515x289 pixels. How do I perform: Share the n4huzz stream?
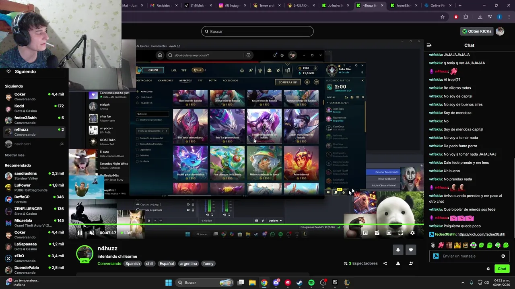[385, 263]
